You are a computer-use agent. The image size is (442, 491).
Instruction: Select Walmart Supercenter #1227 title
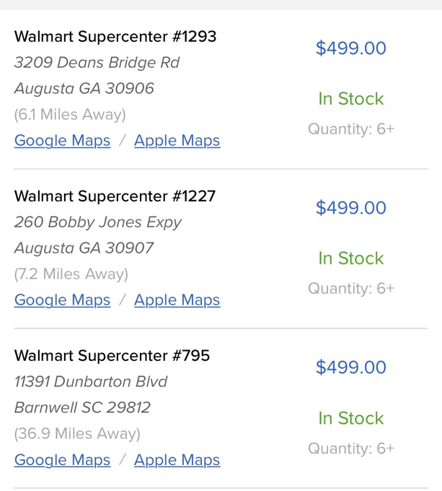pos(115,196)
